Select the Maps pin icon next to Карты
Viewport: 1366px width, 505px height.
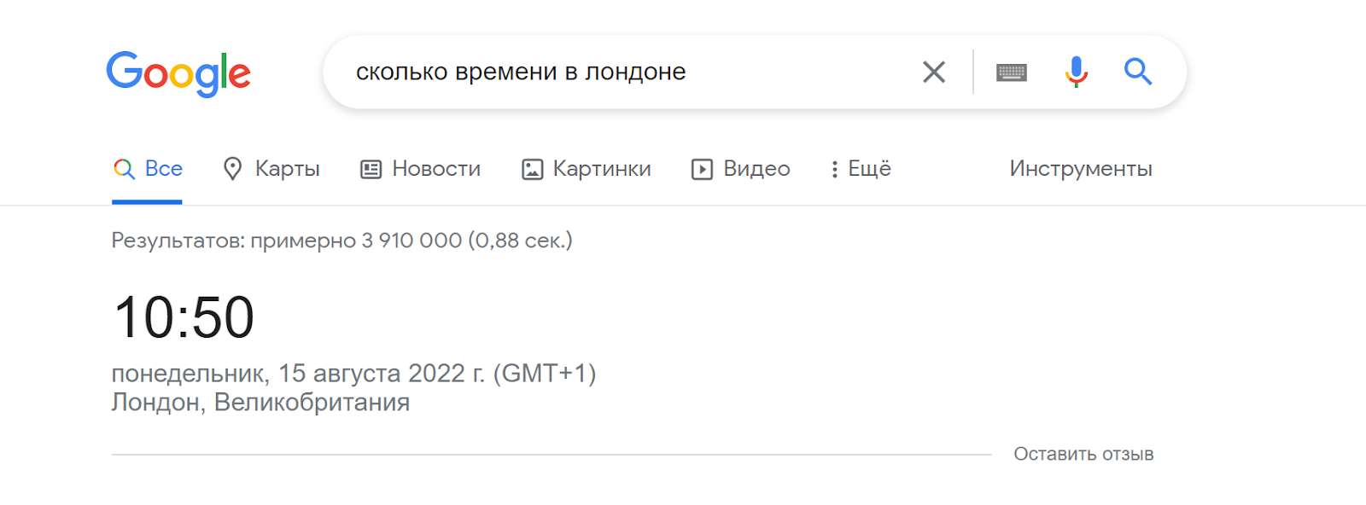click(x=232, y=168)
